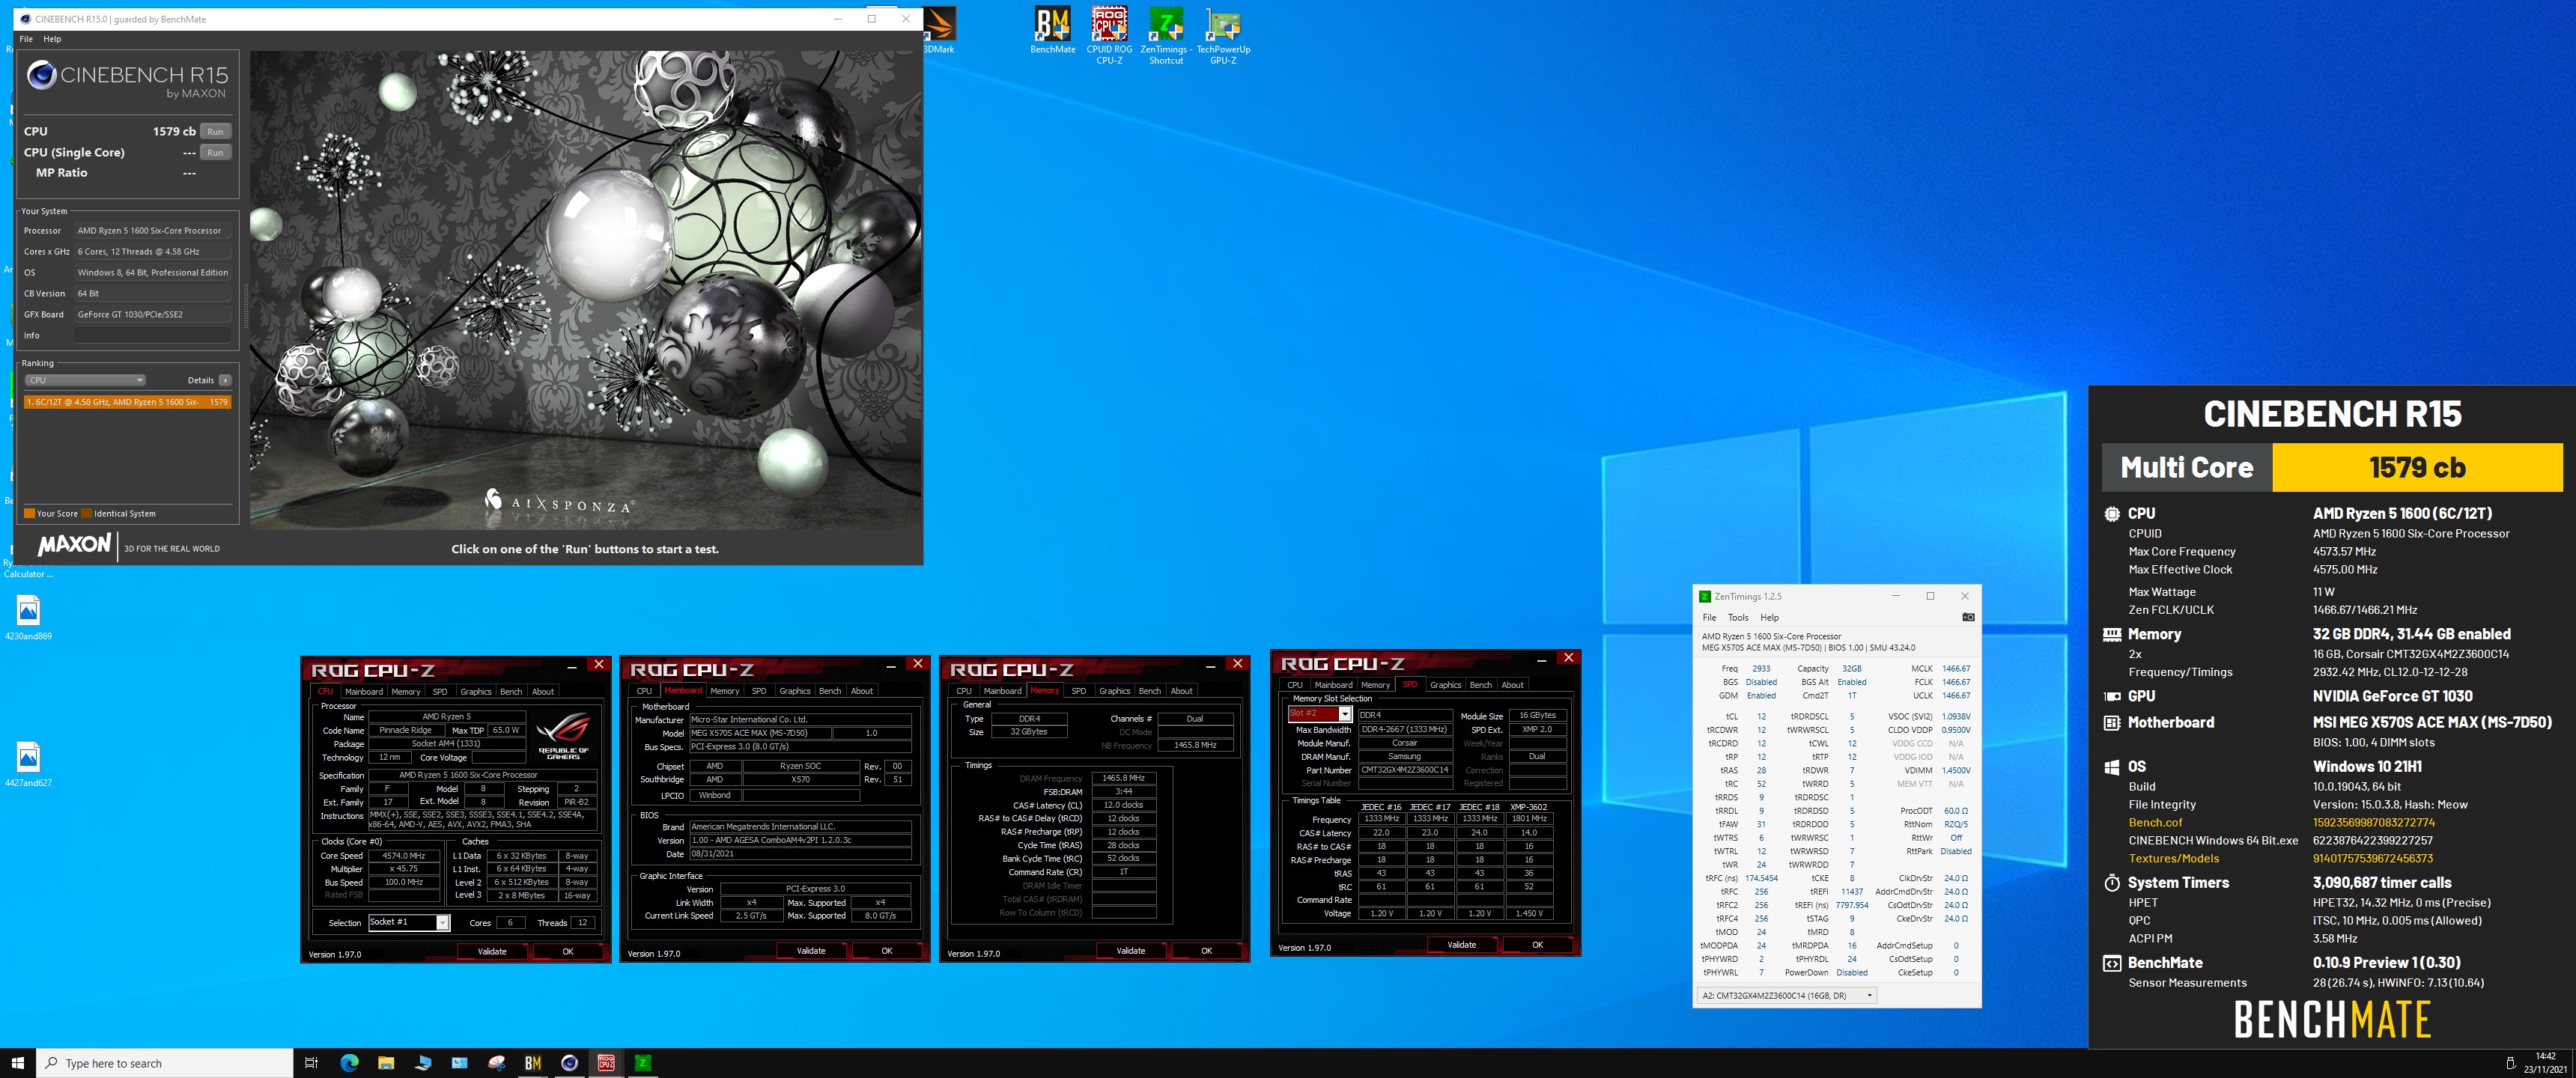Click the ZenTimings camera screenshot icon
The image size is (2576, 1078).
pyautogui.click(x=1967, y=617)
